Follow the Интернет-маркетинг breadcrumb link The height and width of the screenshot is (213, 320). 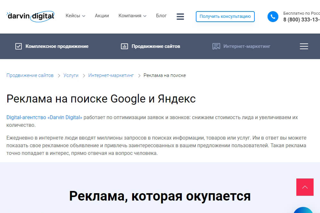click(111, 75)
